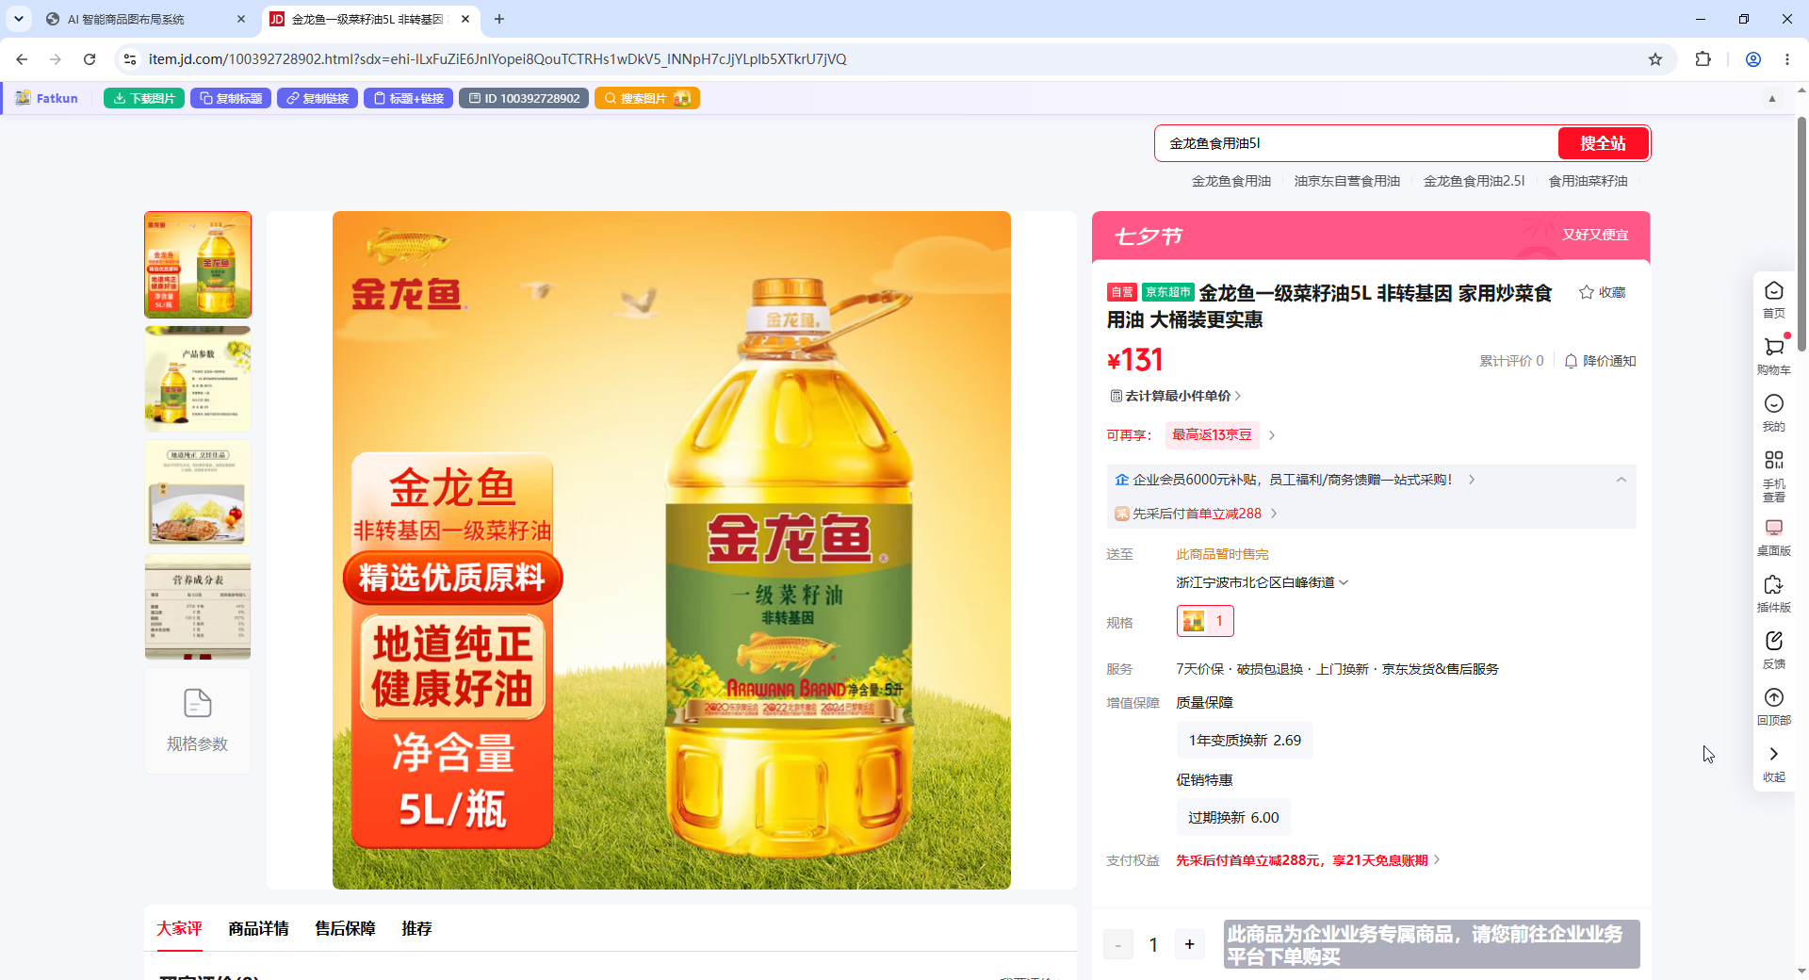The width and height of the screenshot is (1809, 980).
Task: Open the 规格参数 panel
Action: [198, 721]
